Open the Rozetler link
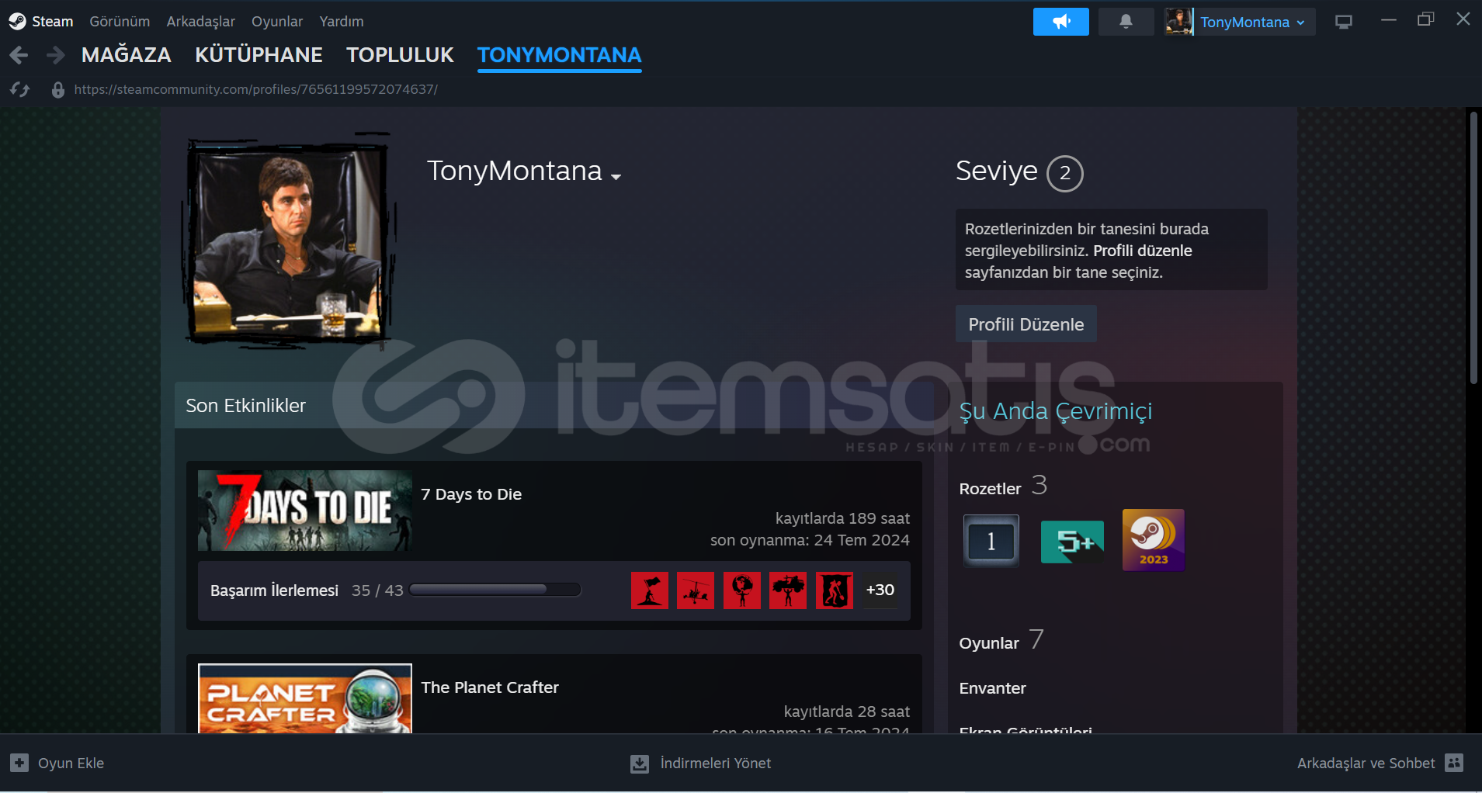This screenshot has height=793, width=1482. point(990,489)
